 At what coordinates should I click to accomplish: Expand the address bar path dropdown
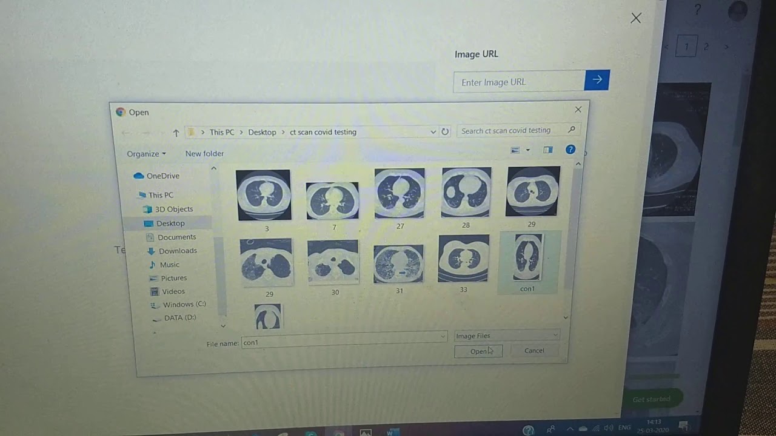point(433,131)
